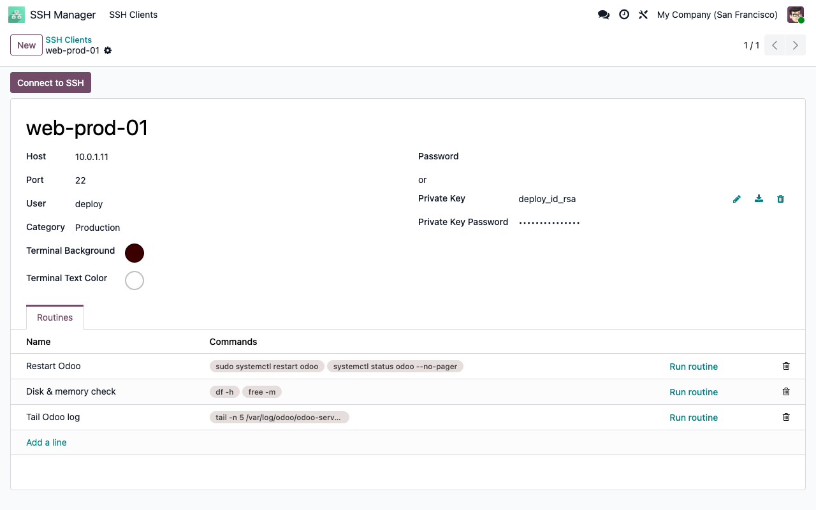This screenshot has width=816, height=510.
Task: Run the Disk & memory check routine
Action: point(694,392)
